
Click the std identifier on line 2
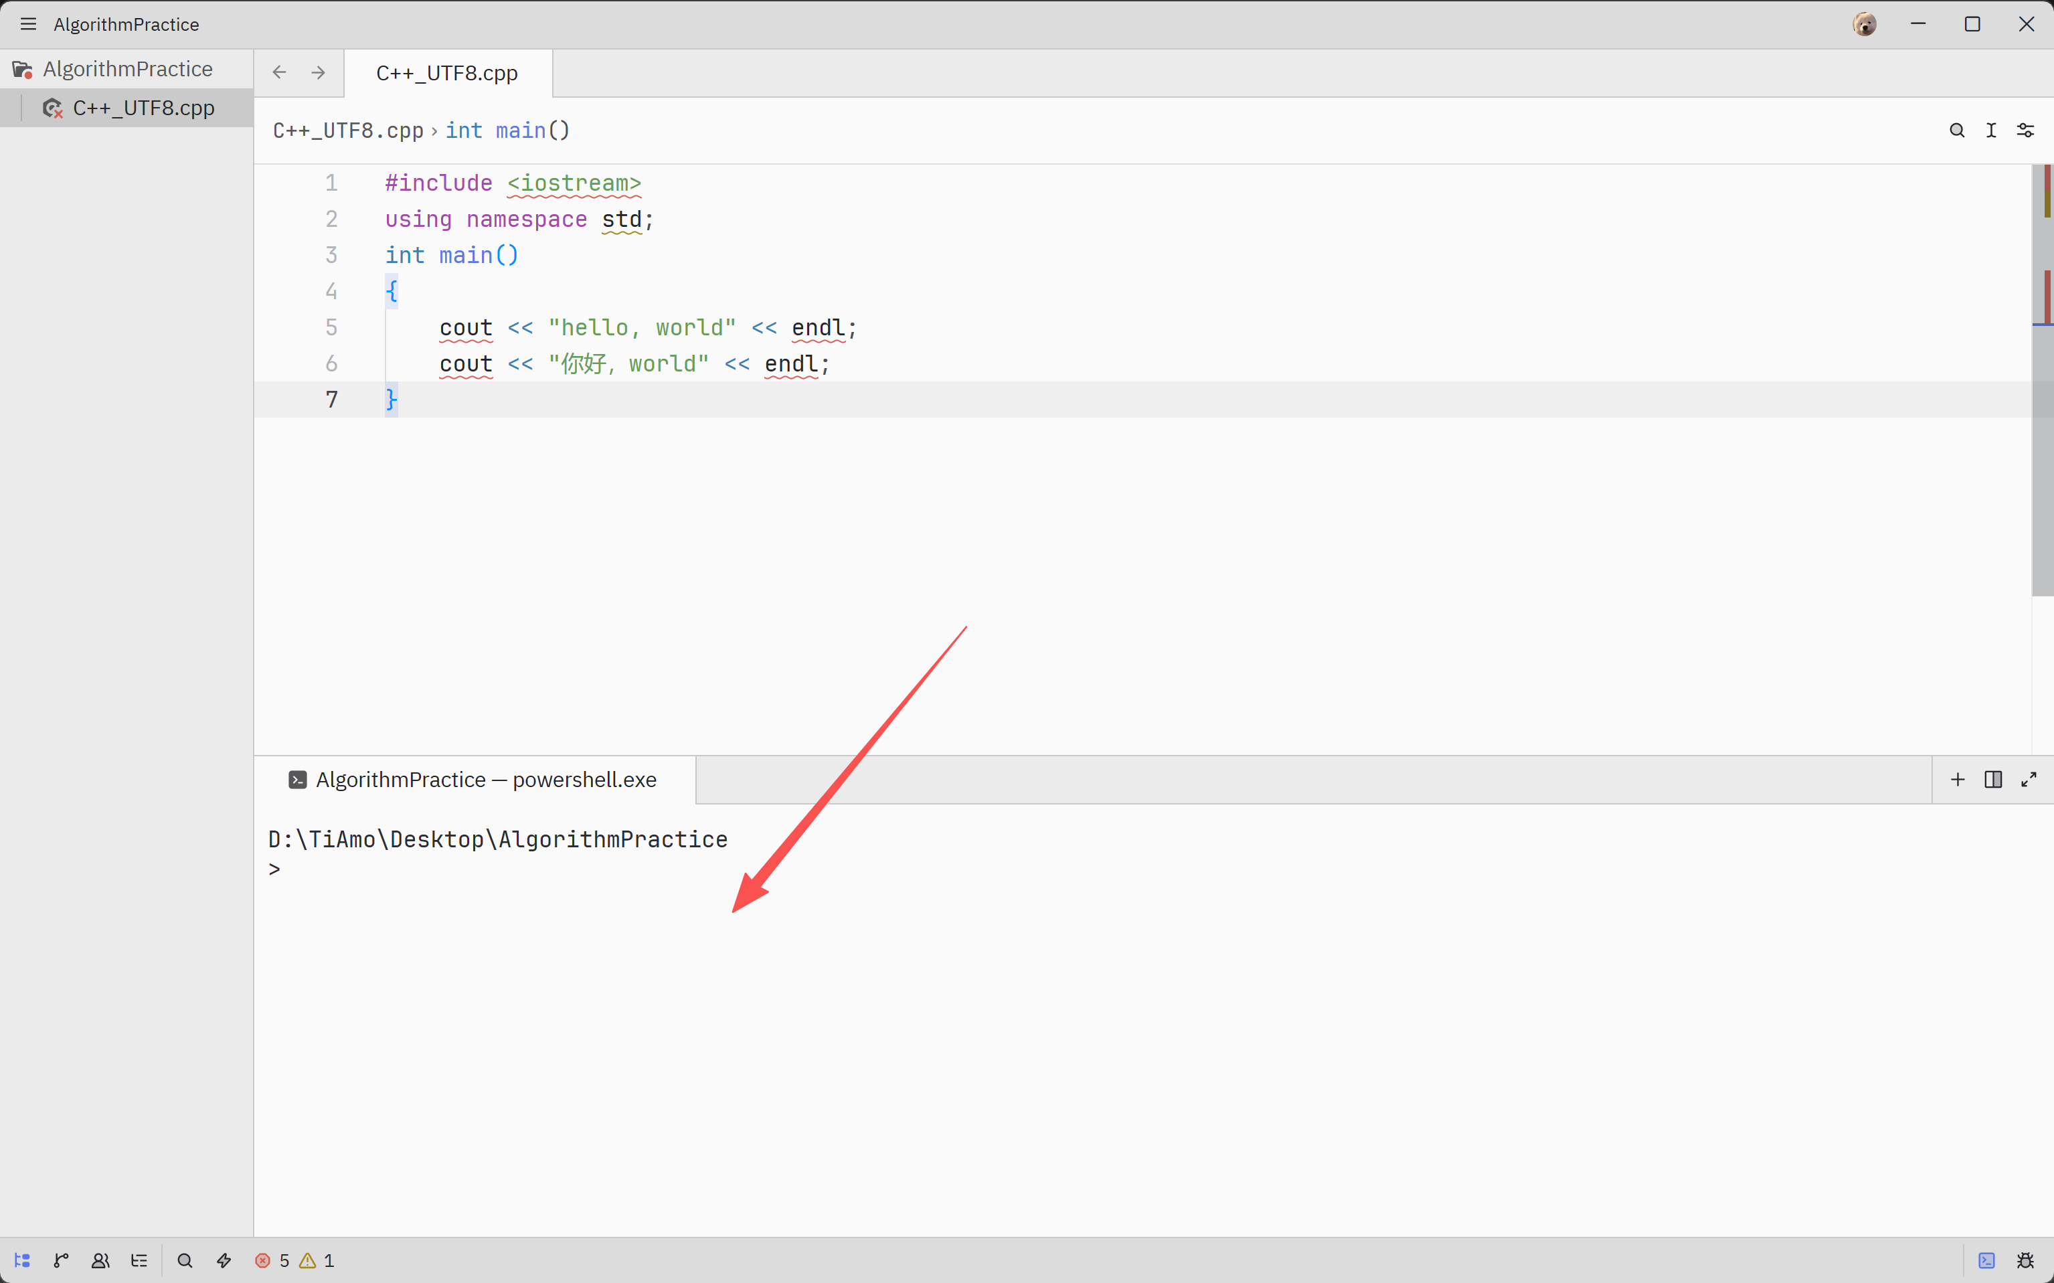point(622,220)
